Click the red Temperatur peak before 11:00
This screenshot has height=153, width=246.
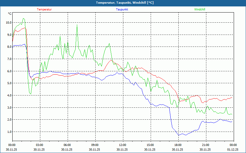click(111, 60)
